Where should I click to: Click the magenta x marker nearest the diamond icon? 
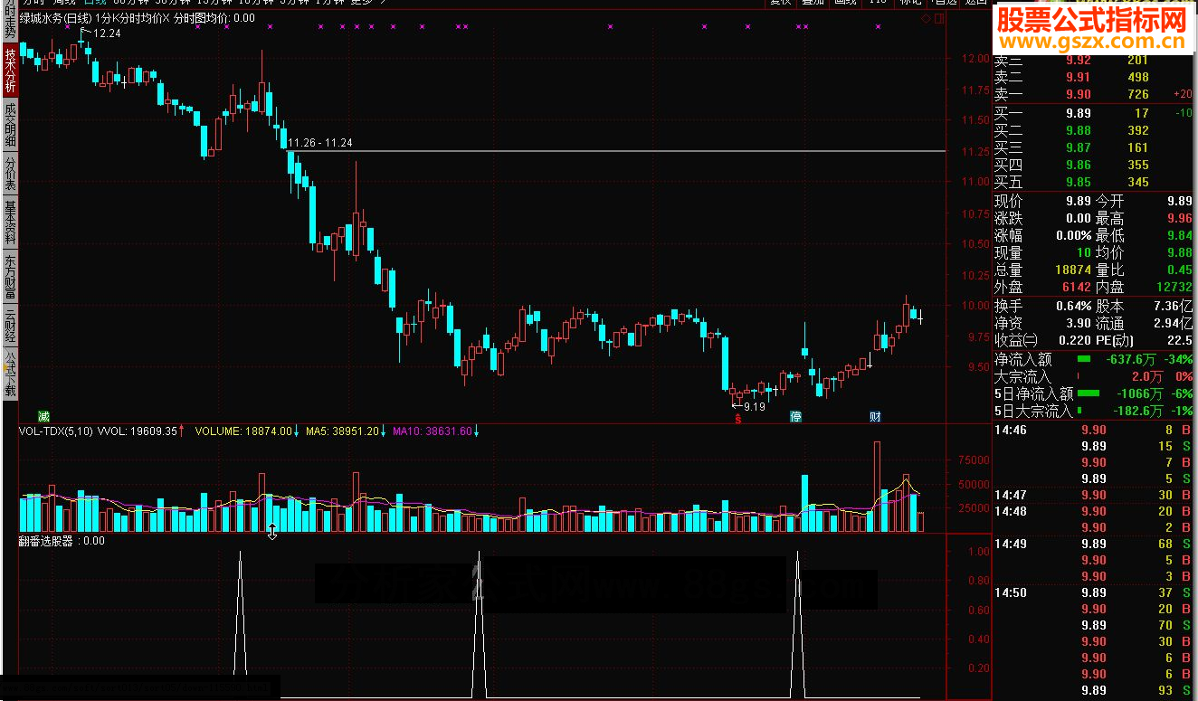[x=878, y=27]
